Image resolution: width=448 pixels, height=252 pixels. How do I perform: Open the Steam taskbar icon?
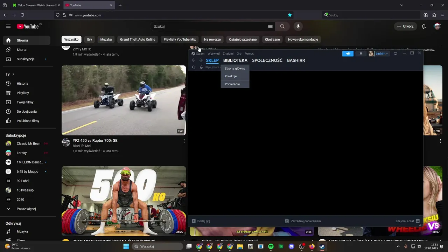pos(322,246)
